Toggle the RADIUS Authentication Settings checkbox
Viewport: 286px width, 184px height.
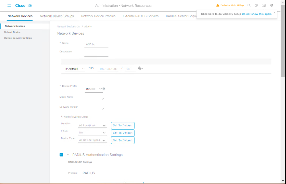(x=62, y=155)
